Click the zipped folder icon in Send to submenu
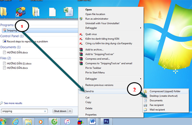 [x=145, y=91]
